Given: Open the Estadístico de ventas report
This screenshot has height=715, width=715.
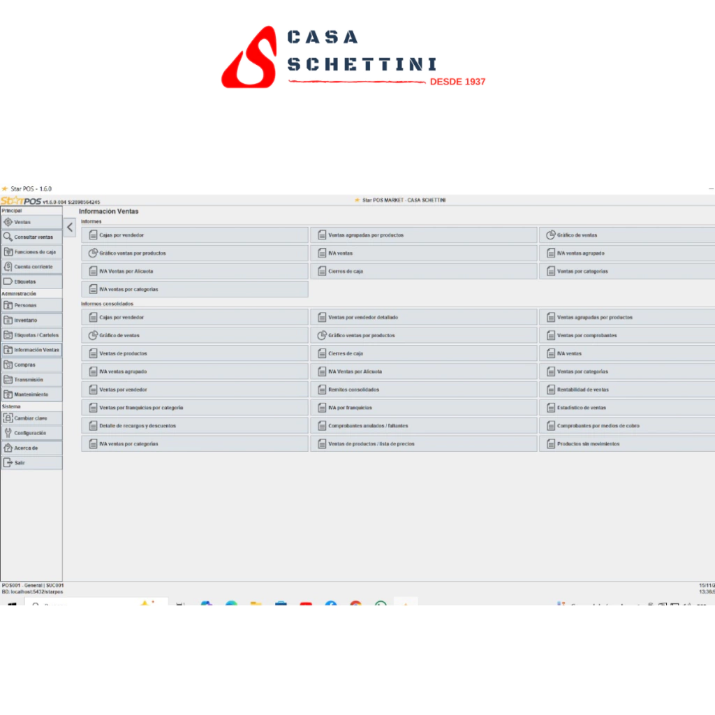Looking at the screenshot, I should tap(581, 408).
